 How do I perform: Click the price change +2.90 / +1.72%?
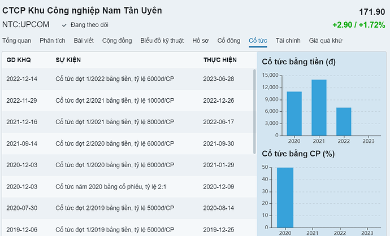[359, 25]
